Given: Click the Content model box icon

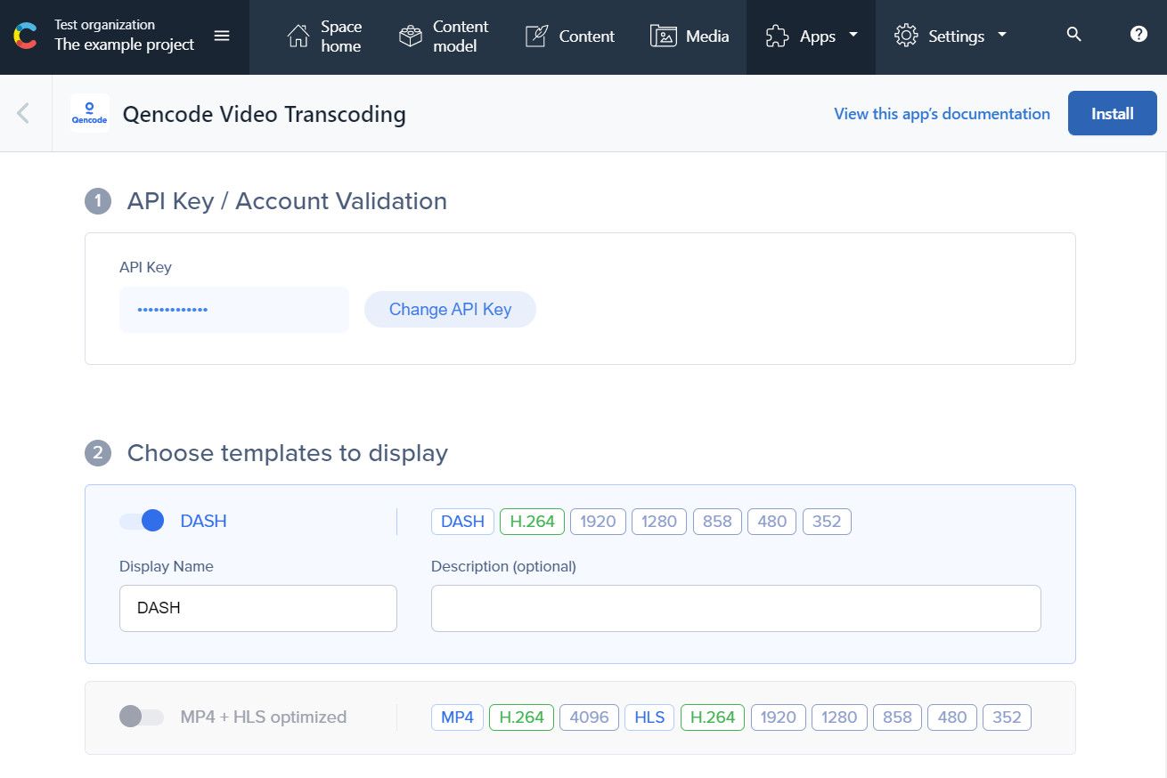Looking at the screenshot, I should (x=411, y=36).
